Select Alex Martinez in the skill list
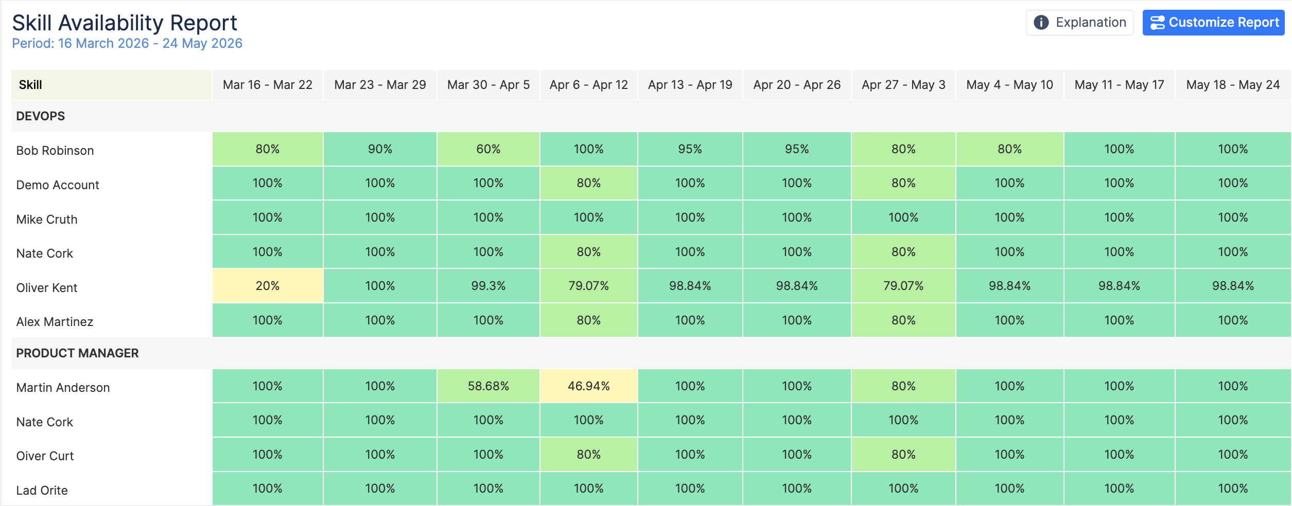Viewport: 1292px width, 506px height. 55,322
